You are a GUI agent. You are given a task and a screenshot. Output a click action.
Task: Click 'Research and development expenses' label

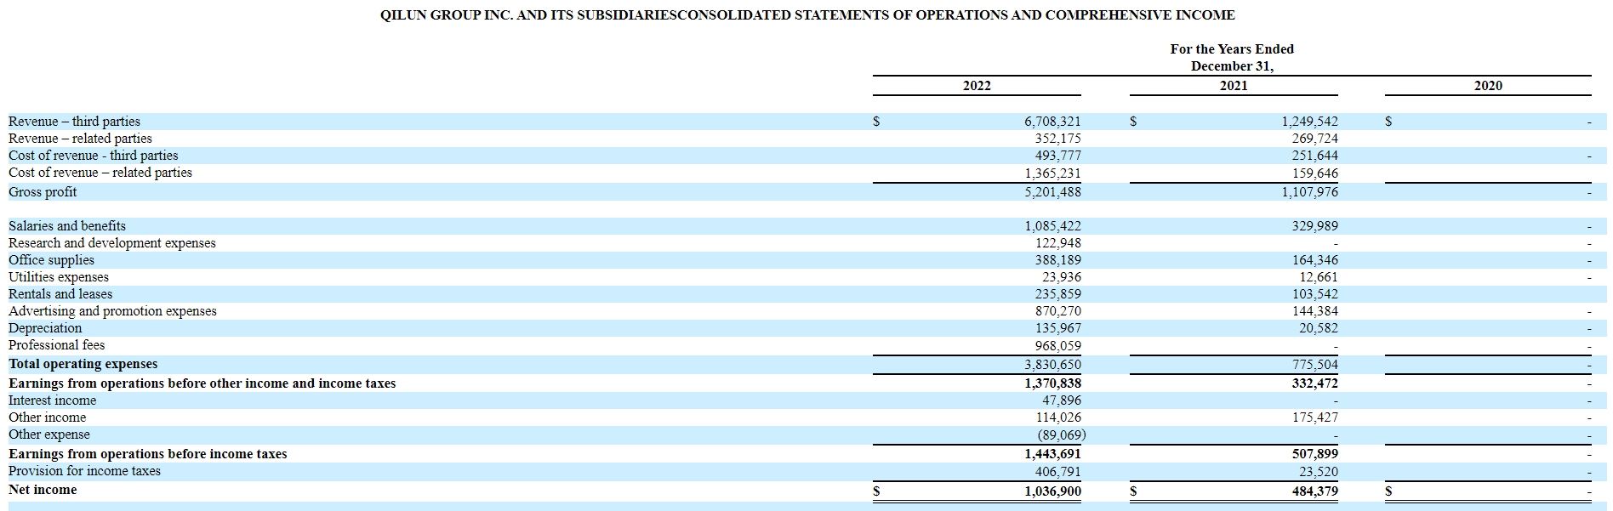click(112, 243)
